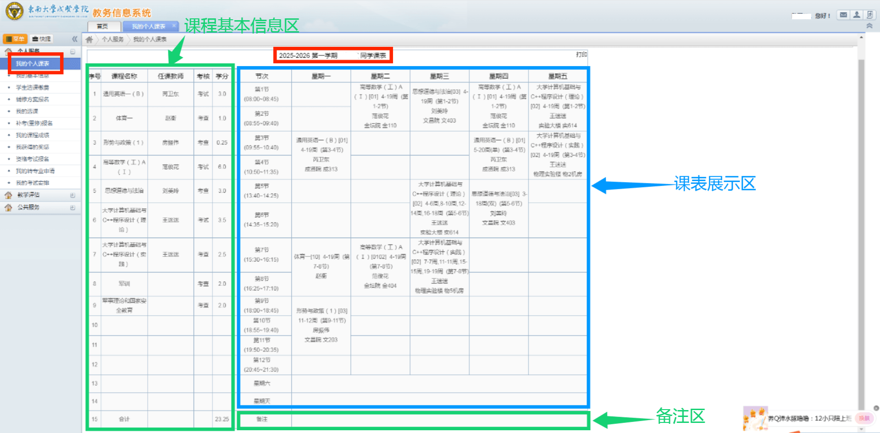Screen dimensions: 880x433
Task: Collapse the top header with double-chevron
Action: click(x=869, y=26)
